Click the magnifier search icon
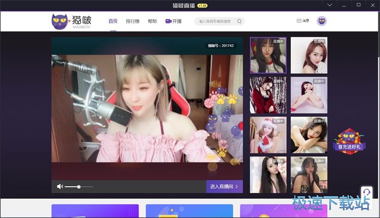 239,21
